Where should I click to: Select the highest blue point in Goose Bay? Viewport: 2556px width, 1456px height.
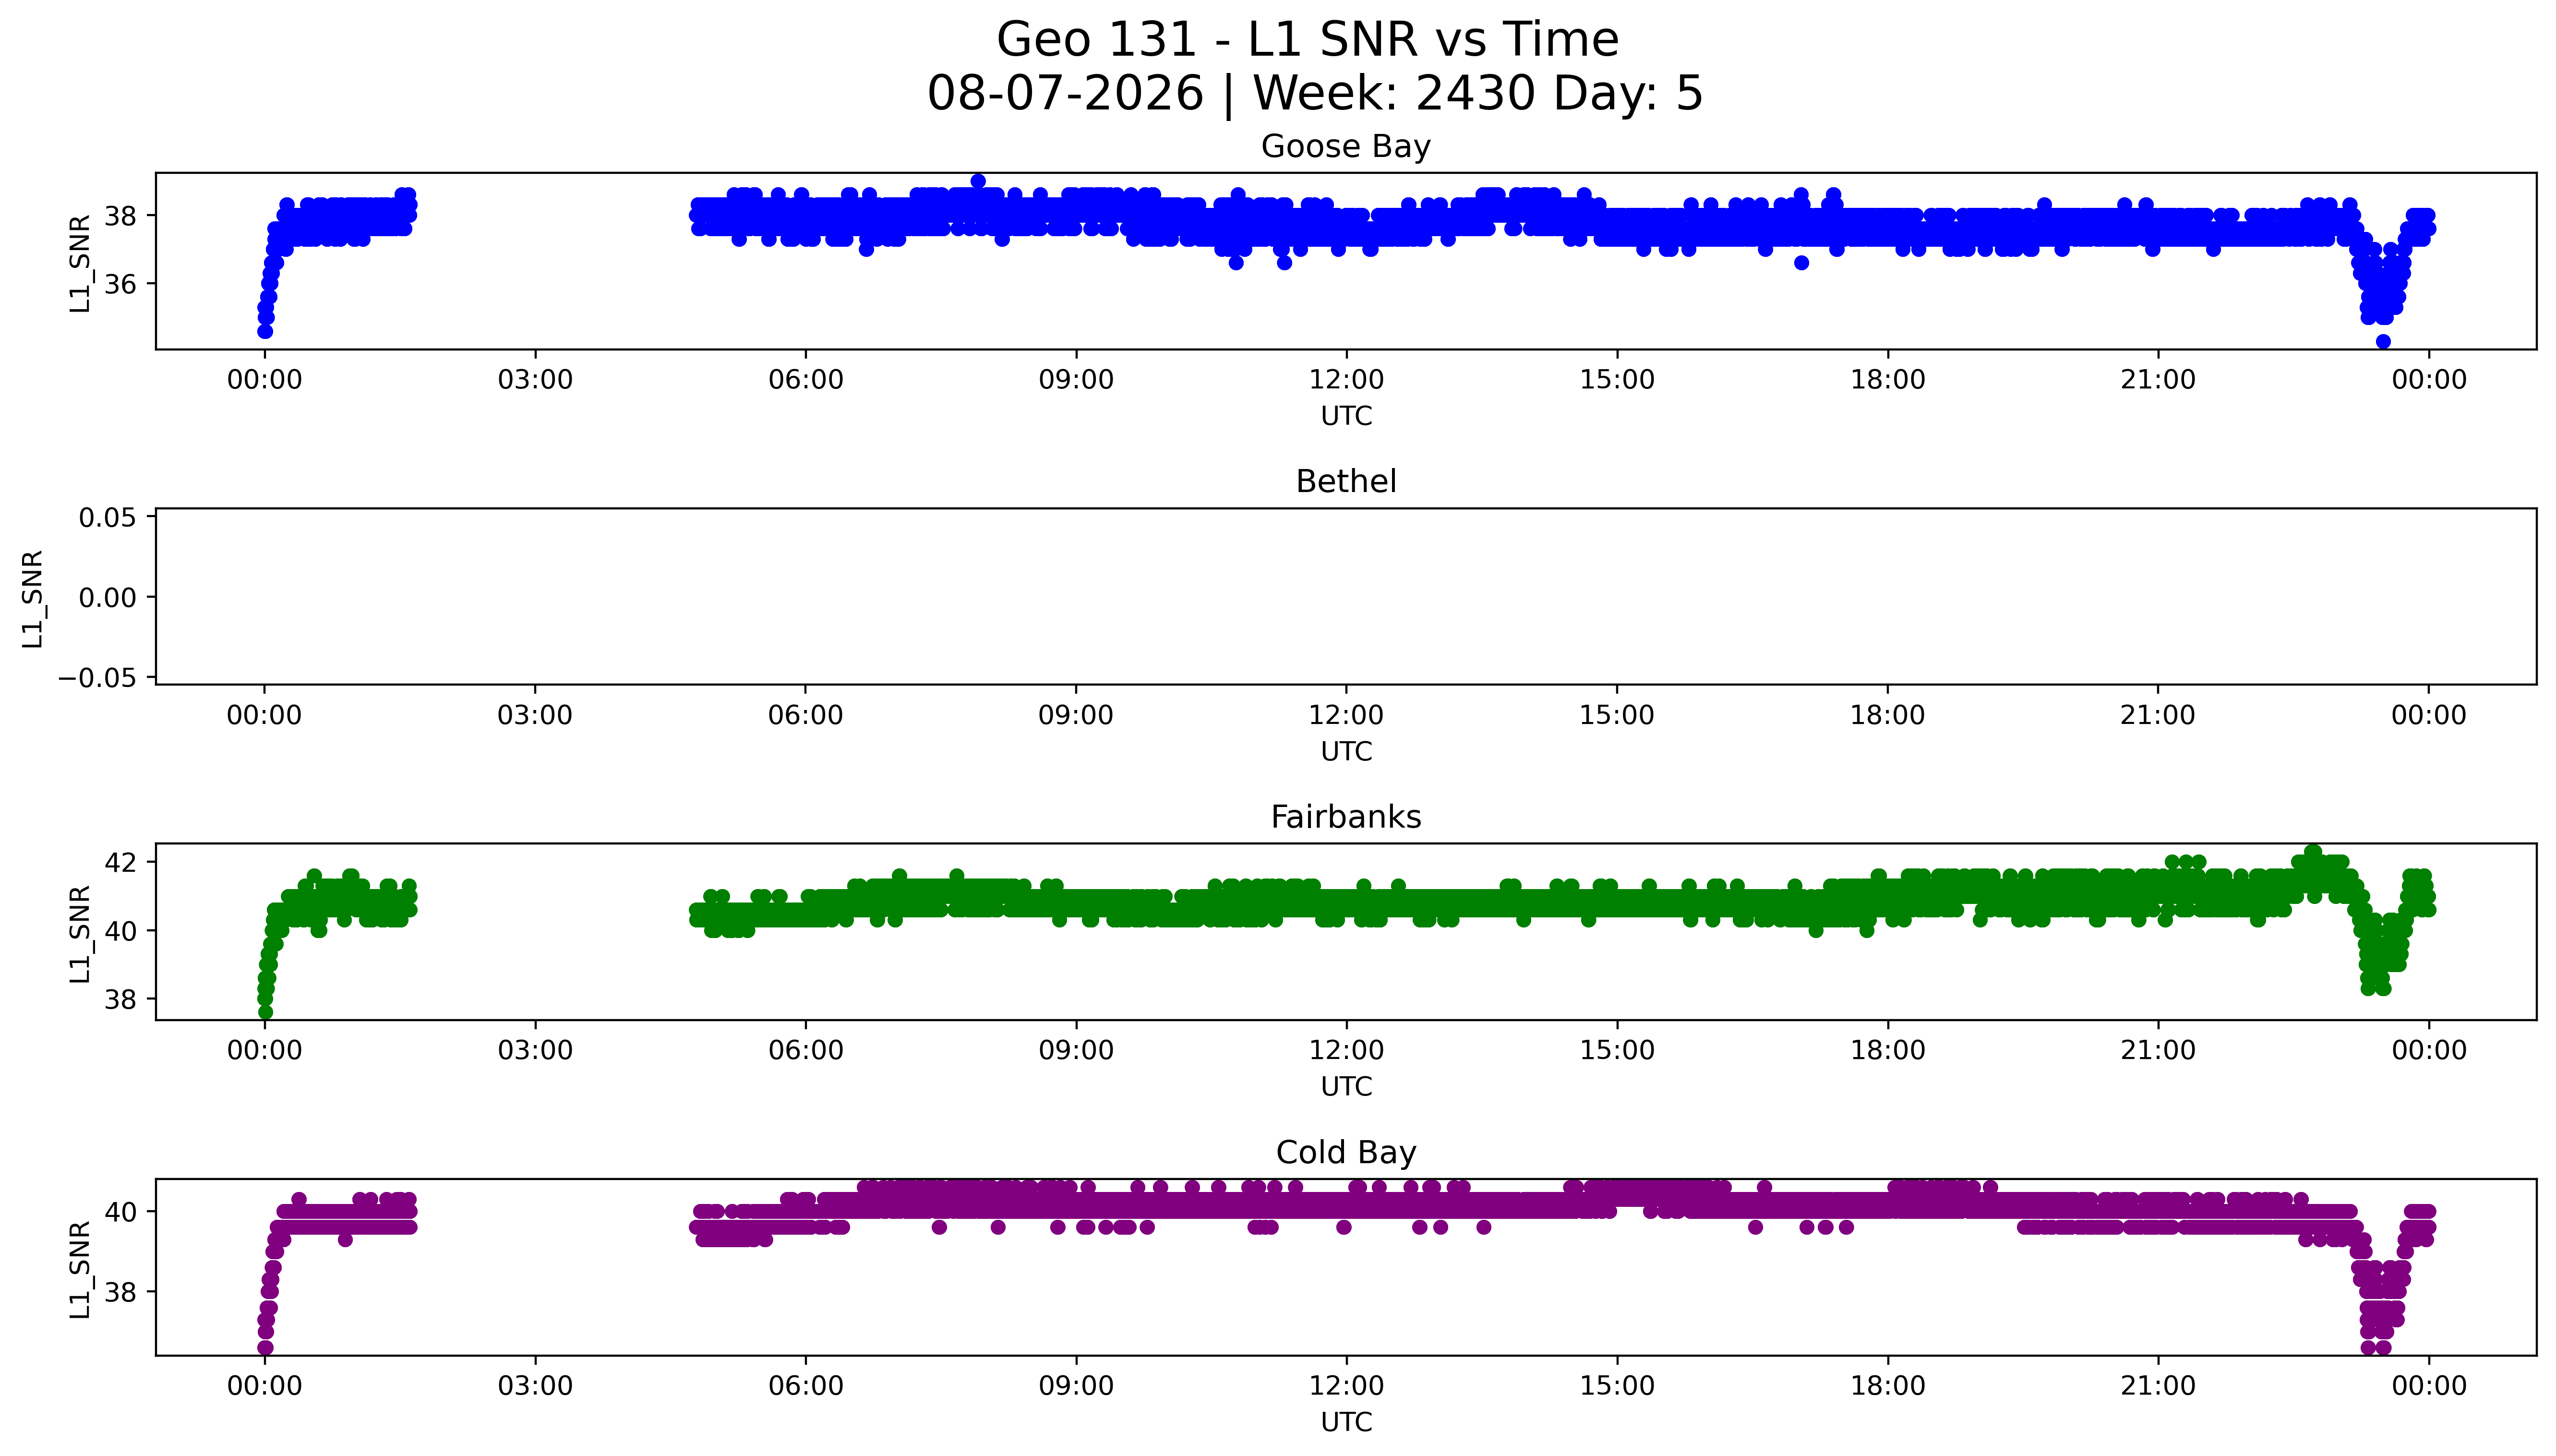coord(978,181)
